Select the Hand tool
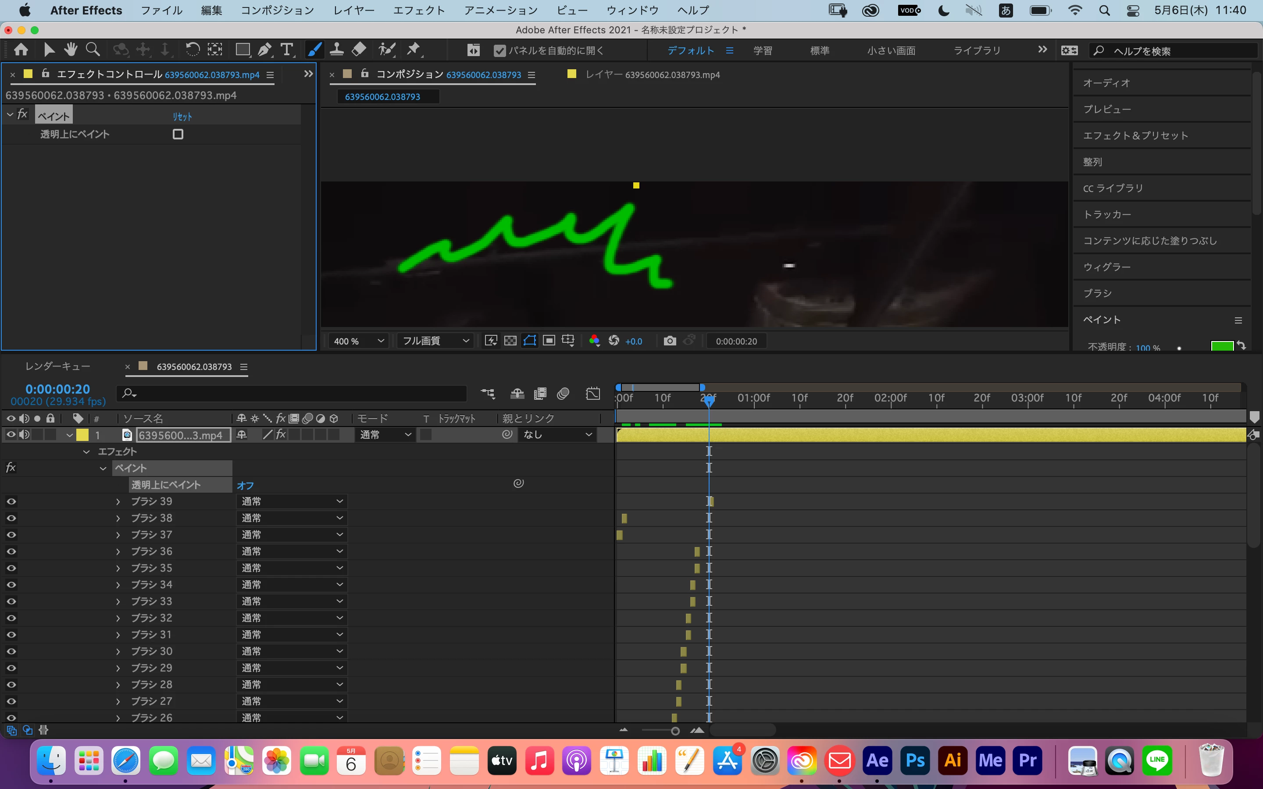The height and width of the screenshot is (789, 1263). pyautogui.click(x=71, y=50)
